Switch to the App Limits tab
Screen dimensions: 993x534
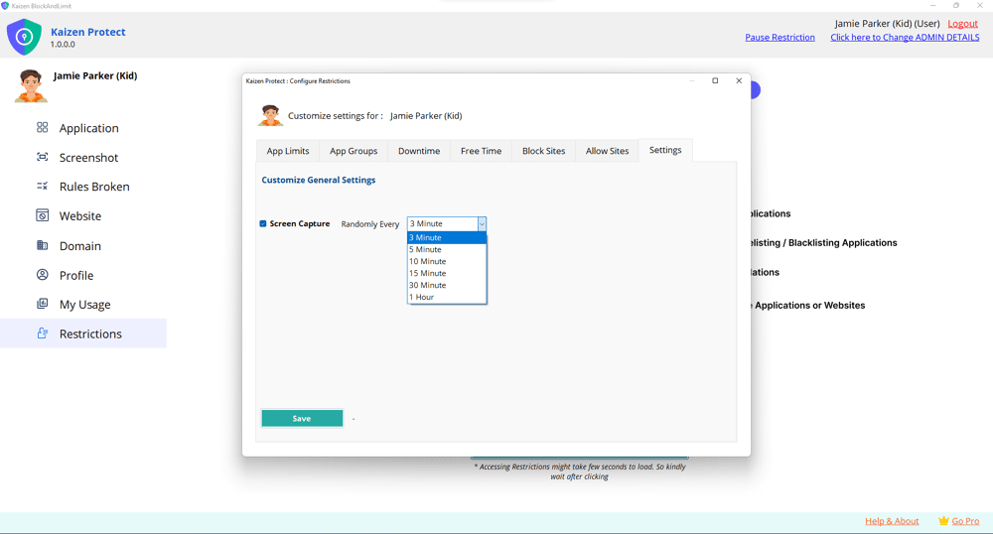pyautogui.click(x=288, y=151)
